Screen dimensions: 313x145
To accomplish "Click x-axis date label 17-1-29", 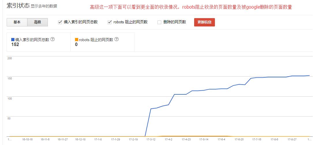I will [x=116, y=140].
